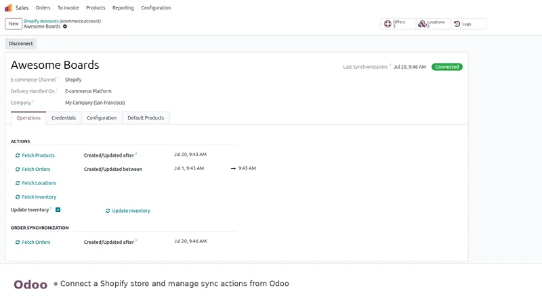Go to Shopify Accounts breadcrumb
Viewport: 542px width, 304px height.
[41, 21]
